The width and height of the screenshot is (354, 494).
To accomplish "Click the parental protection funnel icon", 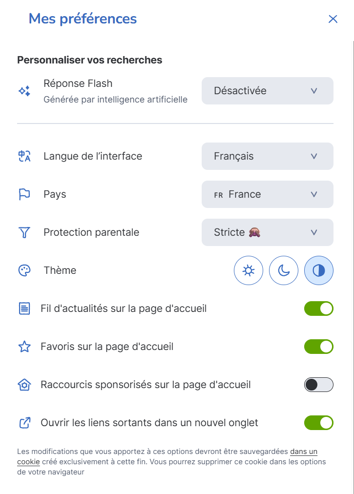I will (24, 232).
